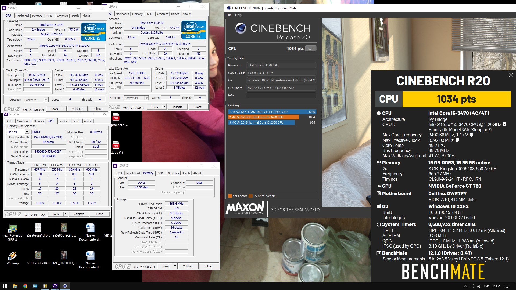Screen dimensions: 516x290
Task: Expand Tools arrow in CPU-Z window showing 0.886 V
Action: coord(64,109)
